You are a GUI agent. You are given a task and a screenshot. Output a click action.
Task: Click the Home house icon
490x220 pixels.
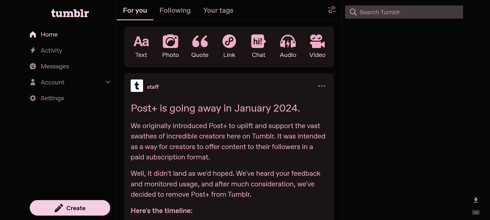(x=33, y=34)
